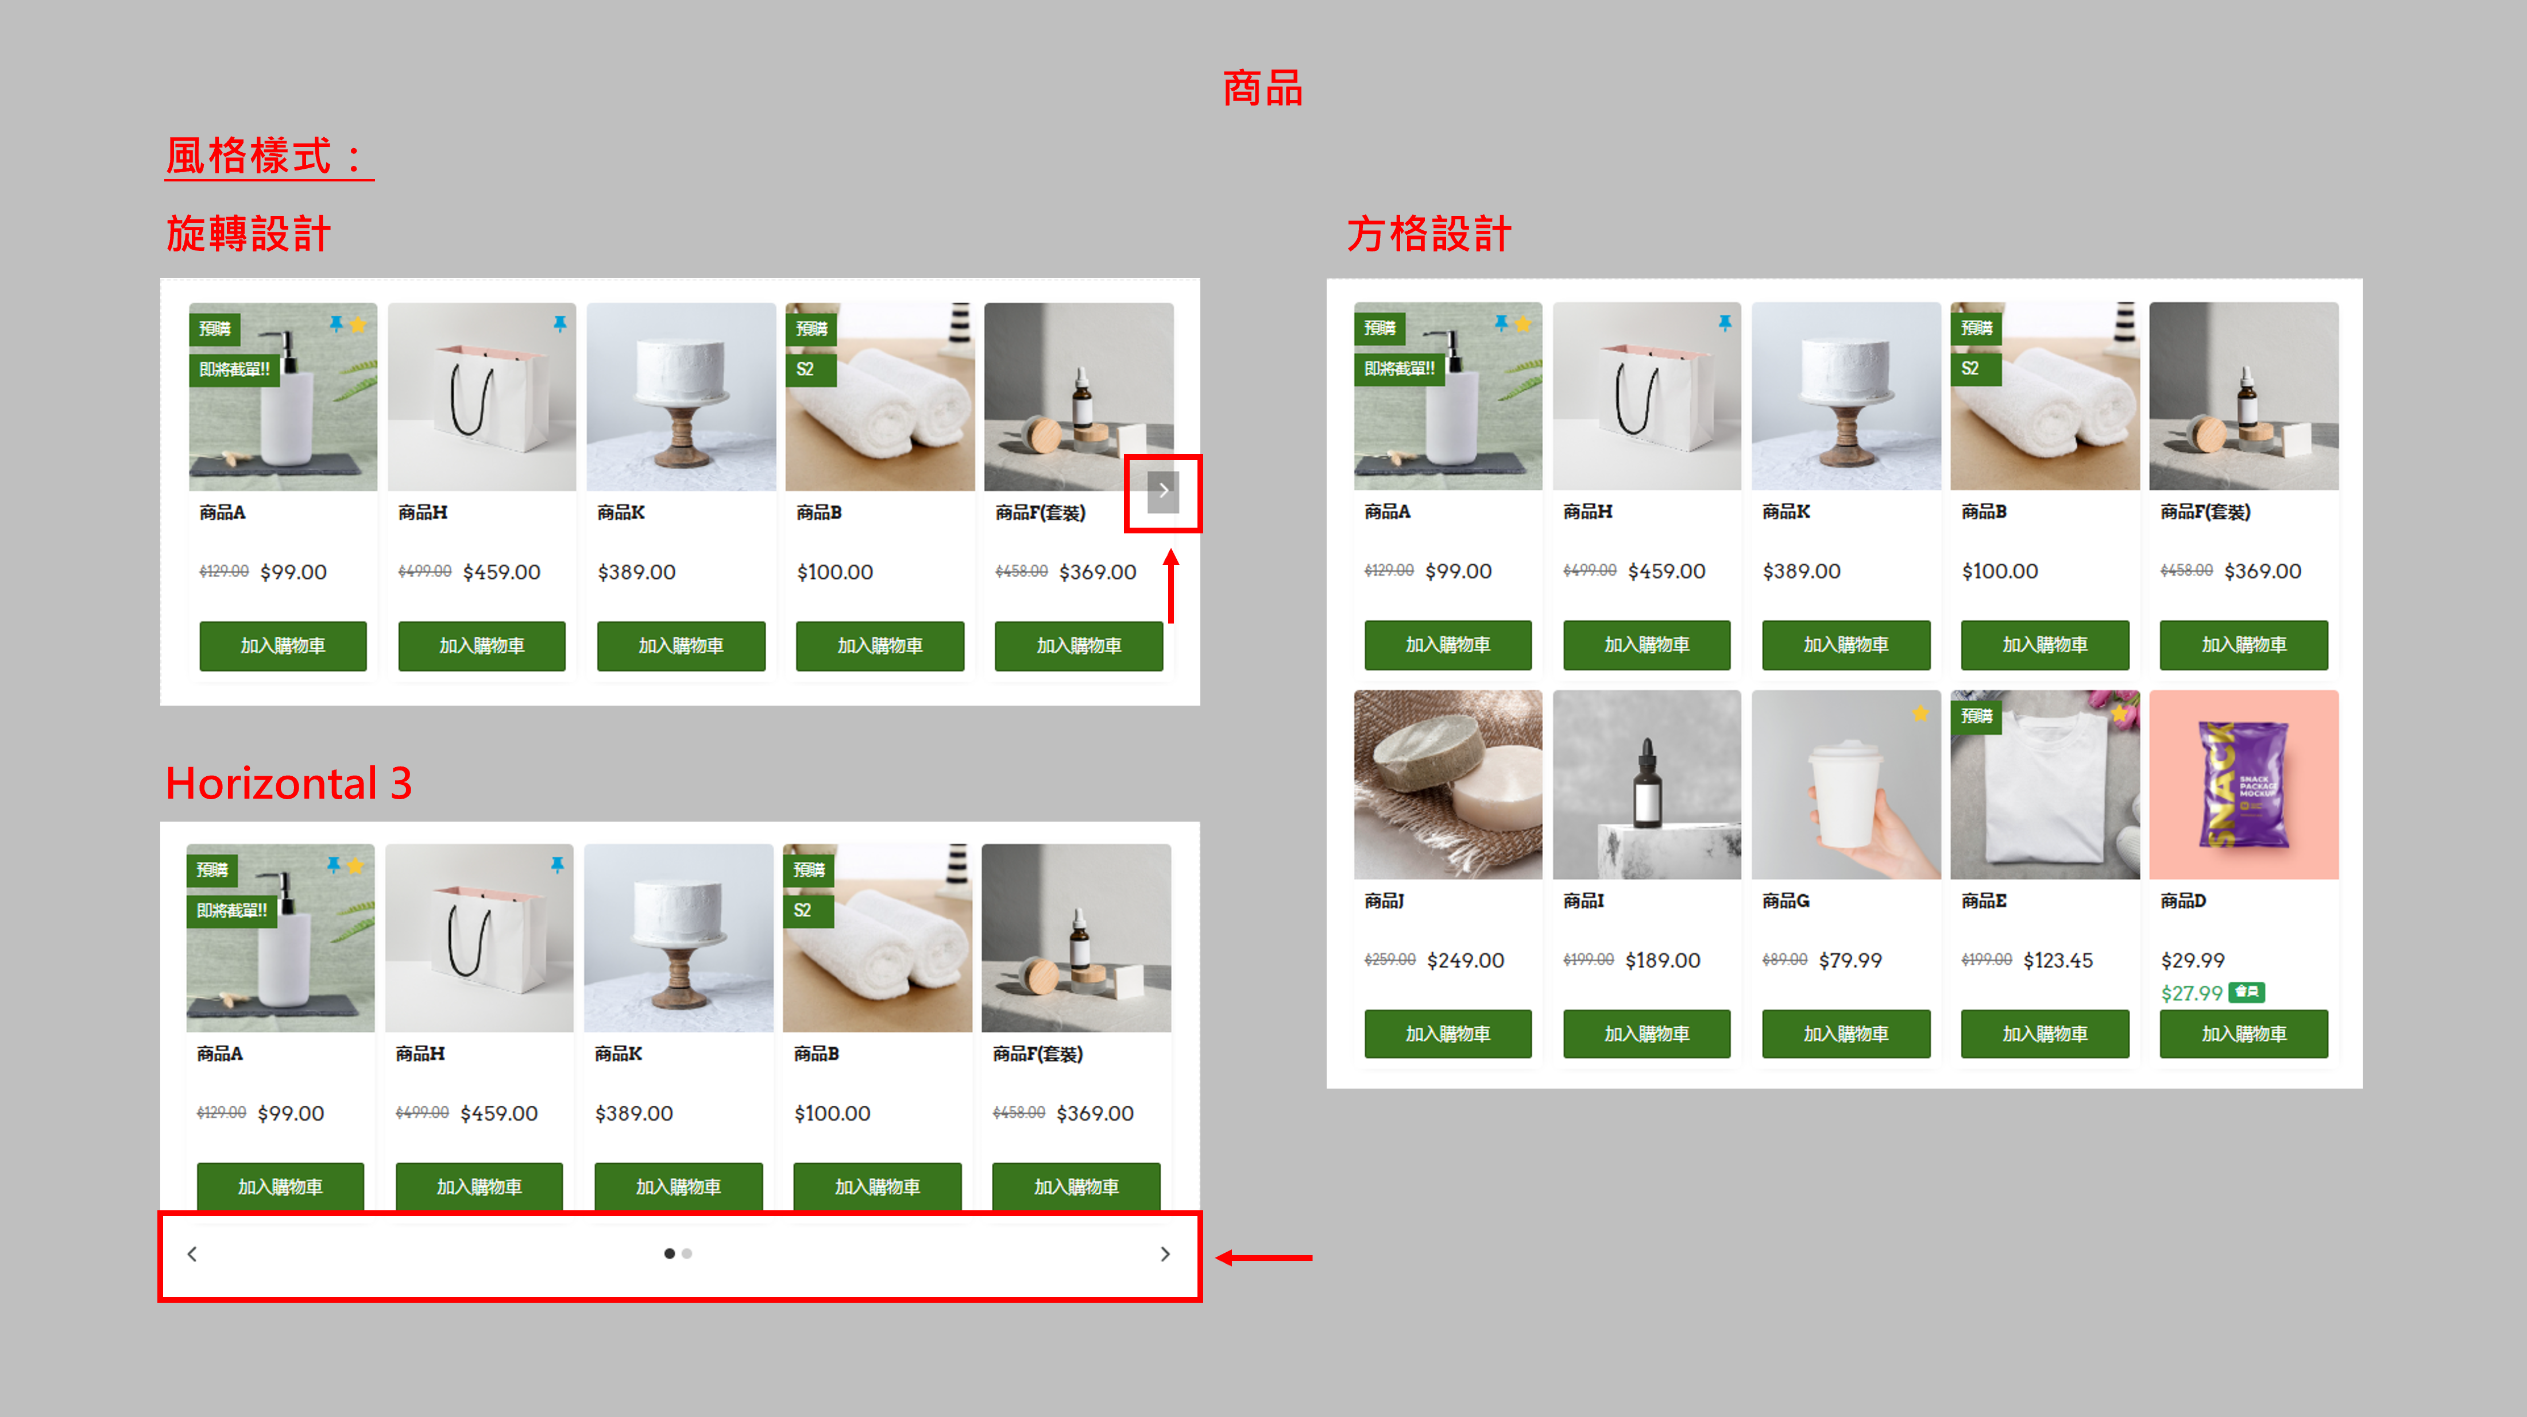Click the carousel next arrow beside 商品F(套装)
Screen dimensions: 2527x1417
click(1164, 491)
